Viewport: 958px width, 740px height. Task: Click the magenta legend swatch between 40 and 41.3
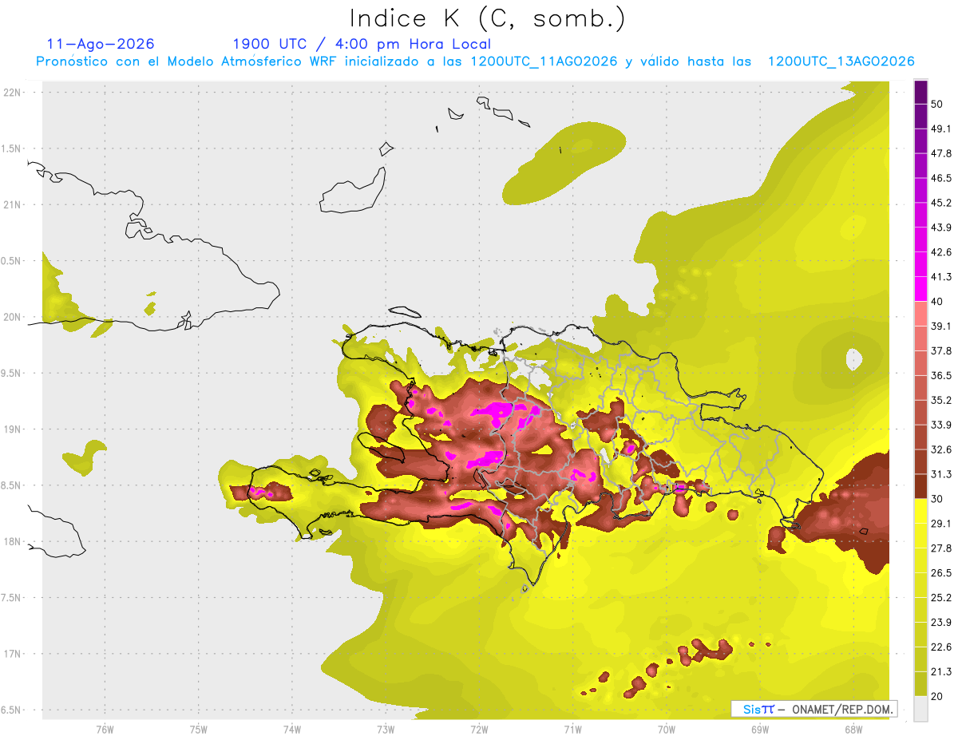[920, 289]
